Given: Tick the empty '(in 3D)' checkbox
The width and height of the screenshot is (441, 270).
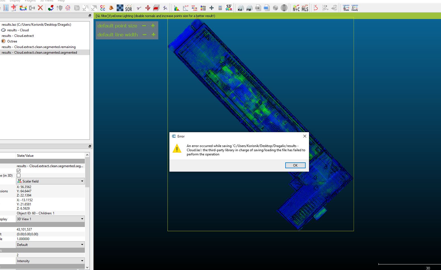Looking at the screenshot, I should pos(19,176).
